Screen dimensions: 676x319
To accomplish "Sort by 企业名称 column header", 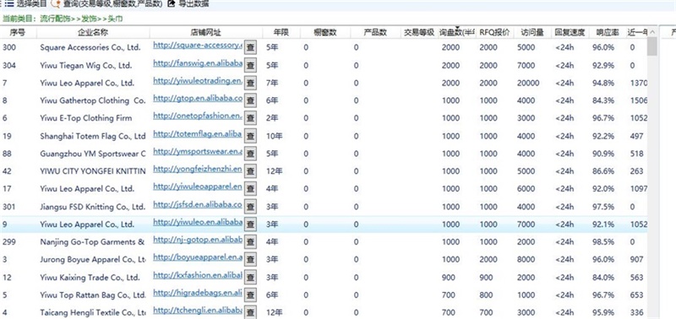I will 93,33.
